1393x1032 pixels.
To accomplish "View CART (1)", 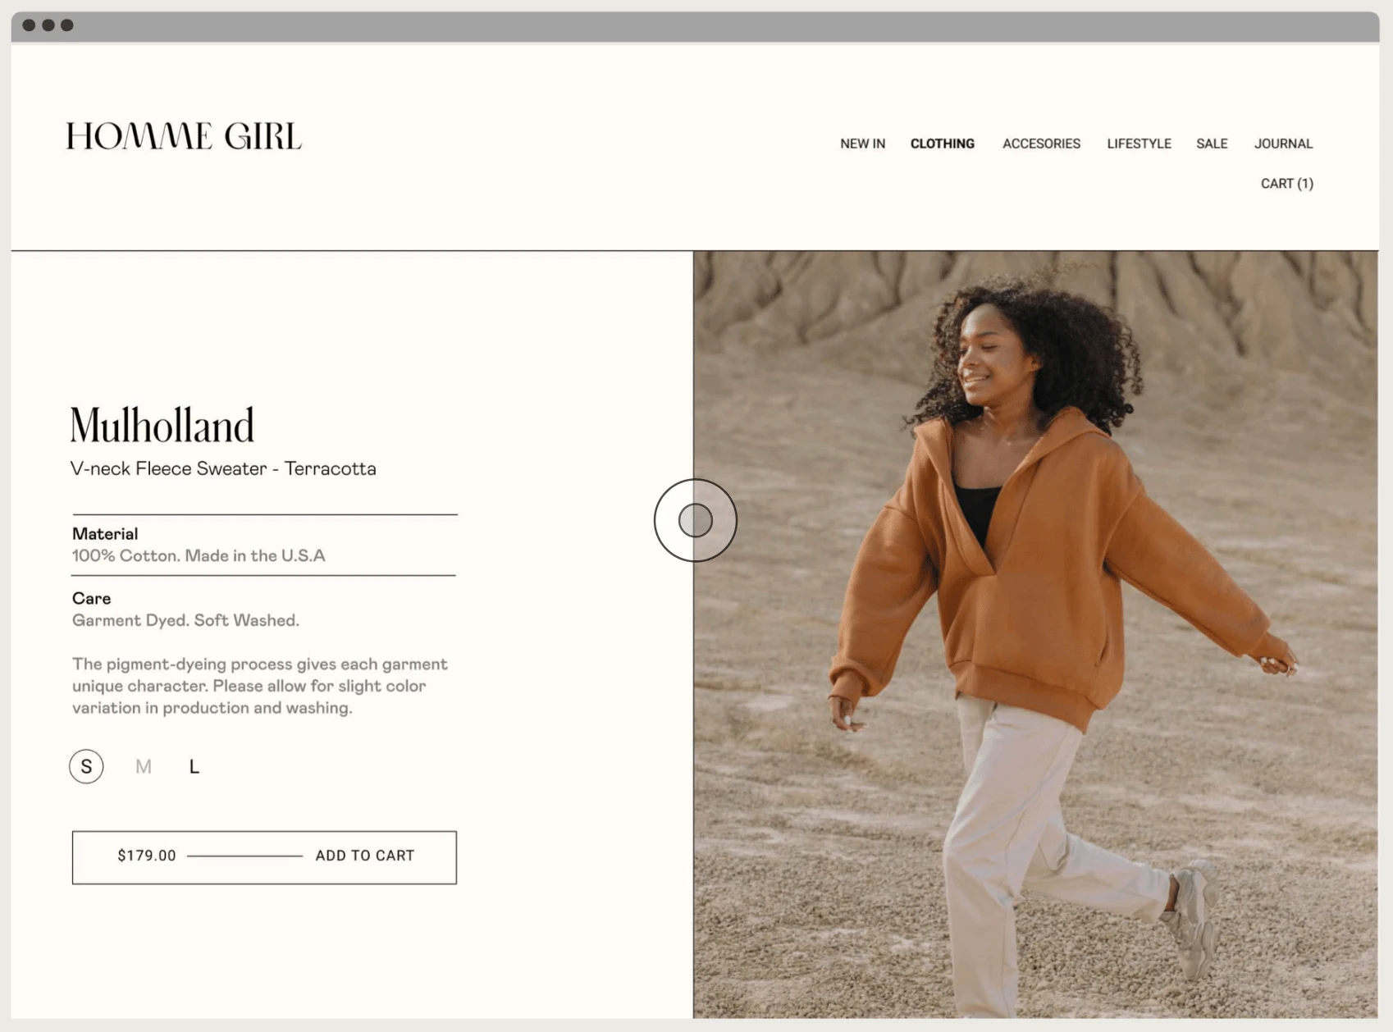I will 1286,184.
